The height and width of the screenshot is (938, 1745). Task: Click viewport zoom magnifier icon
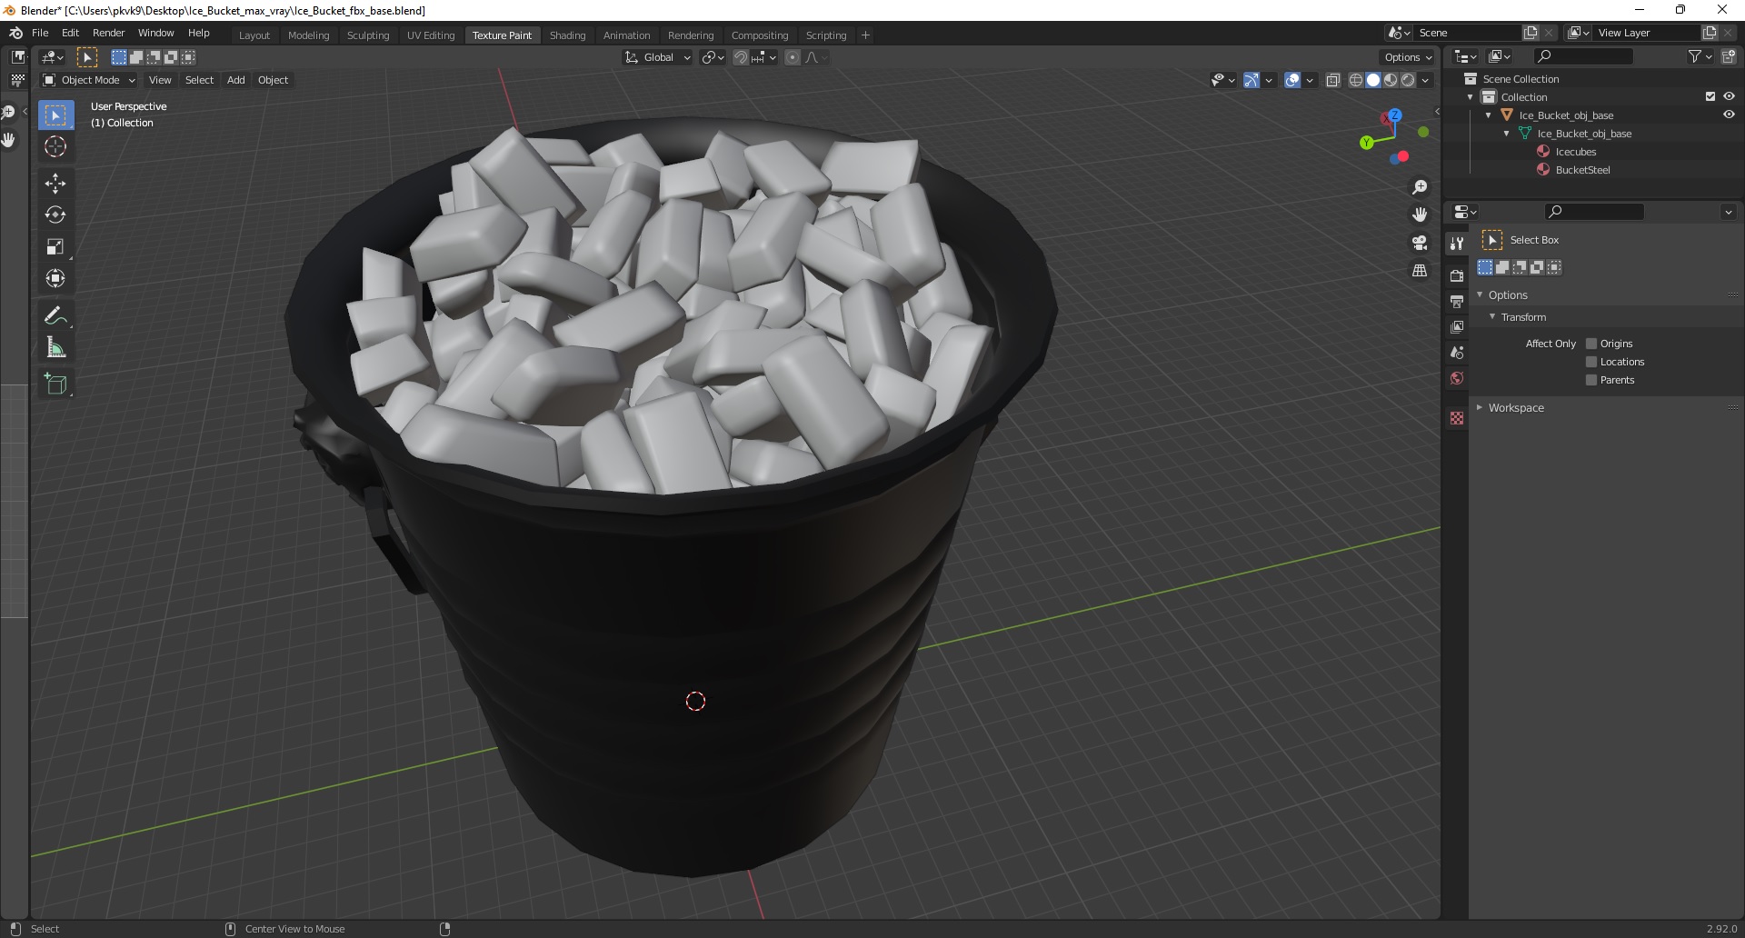coord(1420,187)
